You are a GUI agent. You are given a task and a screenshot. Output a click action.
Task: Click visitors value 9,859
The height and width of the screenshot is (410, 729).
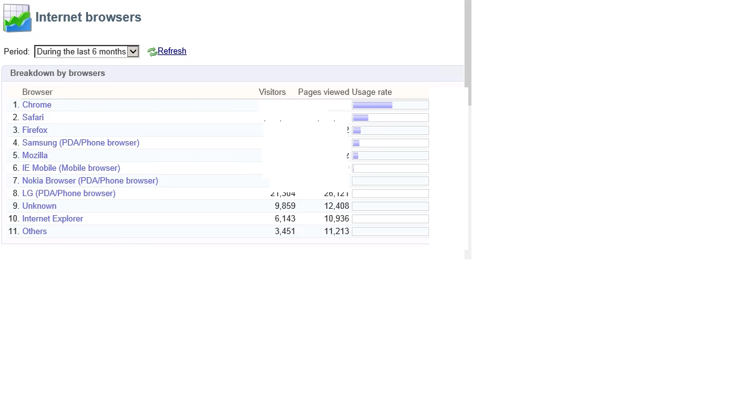pos(285,206)
